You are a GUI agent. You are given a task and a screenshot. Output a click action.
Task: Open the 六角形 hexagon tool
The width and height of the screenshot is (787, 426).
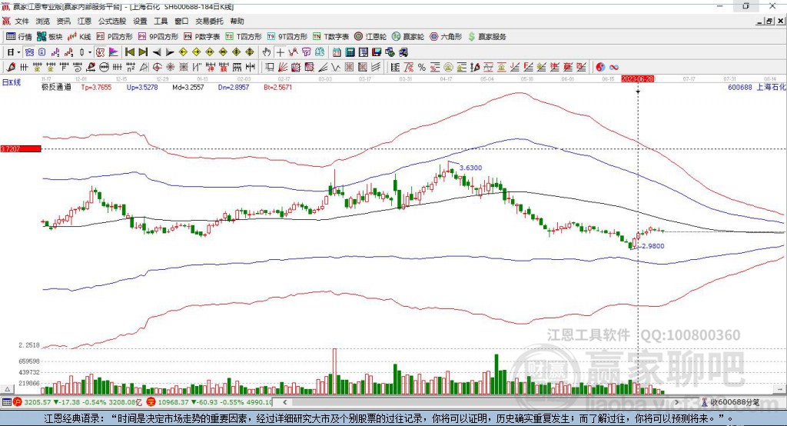[x=446, y=37]
